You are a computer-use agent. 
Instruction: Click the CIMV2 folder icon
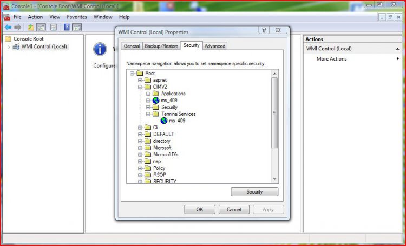(148, 87)
